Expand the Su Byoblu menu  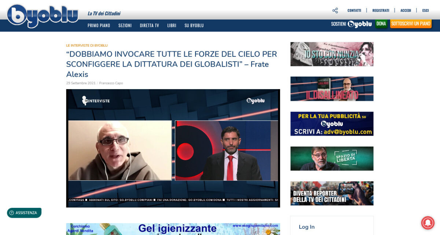coord(194,26)
